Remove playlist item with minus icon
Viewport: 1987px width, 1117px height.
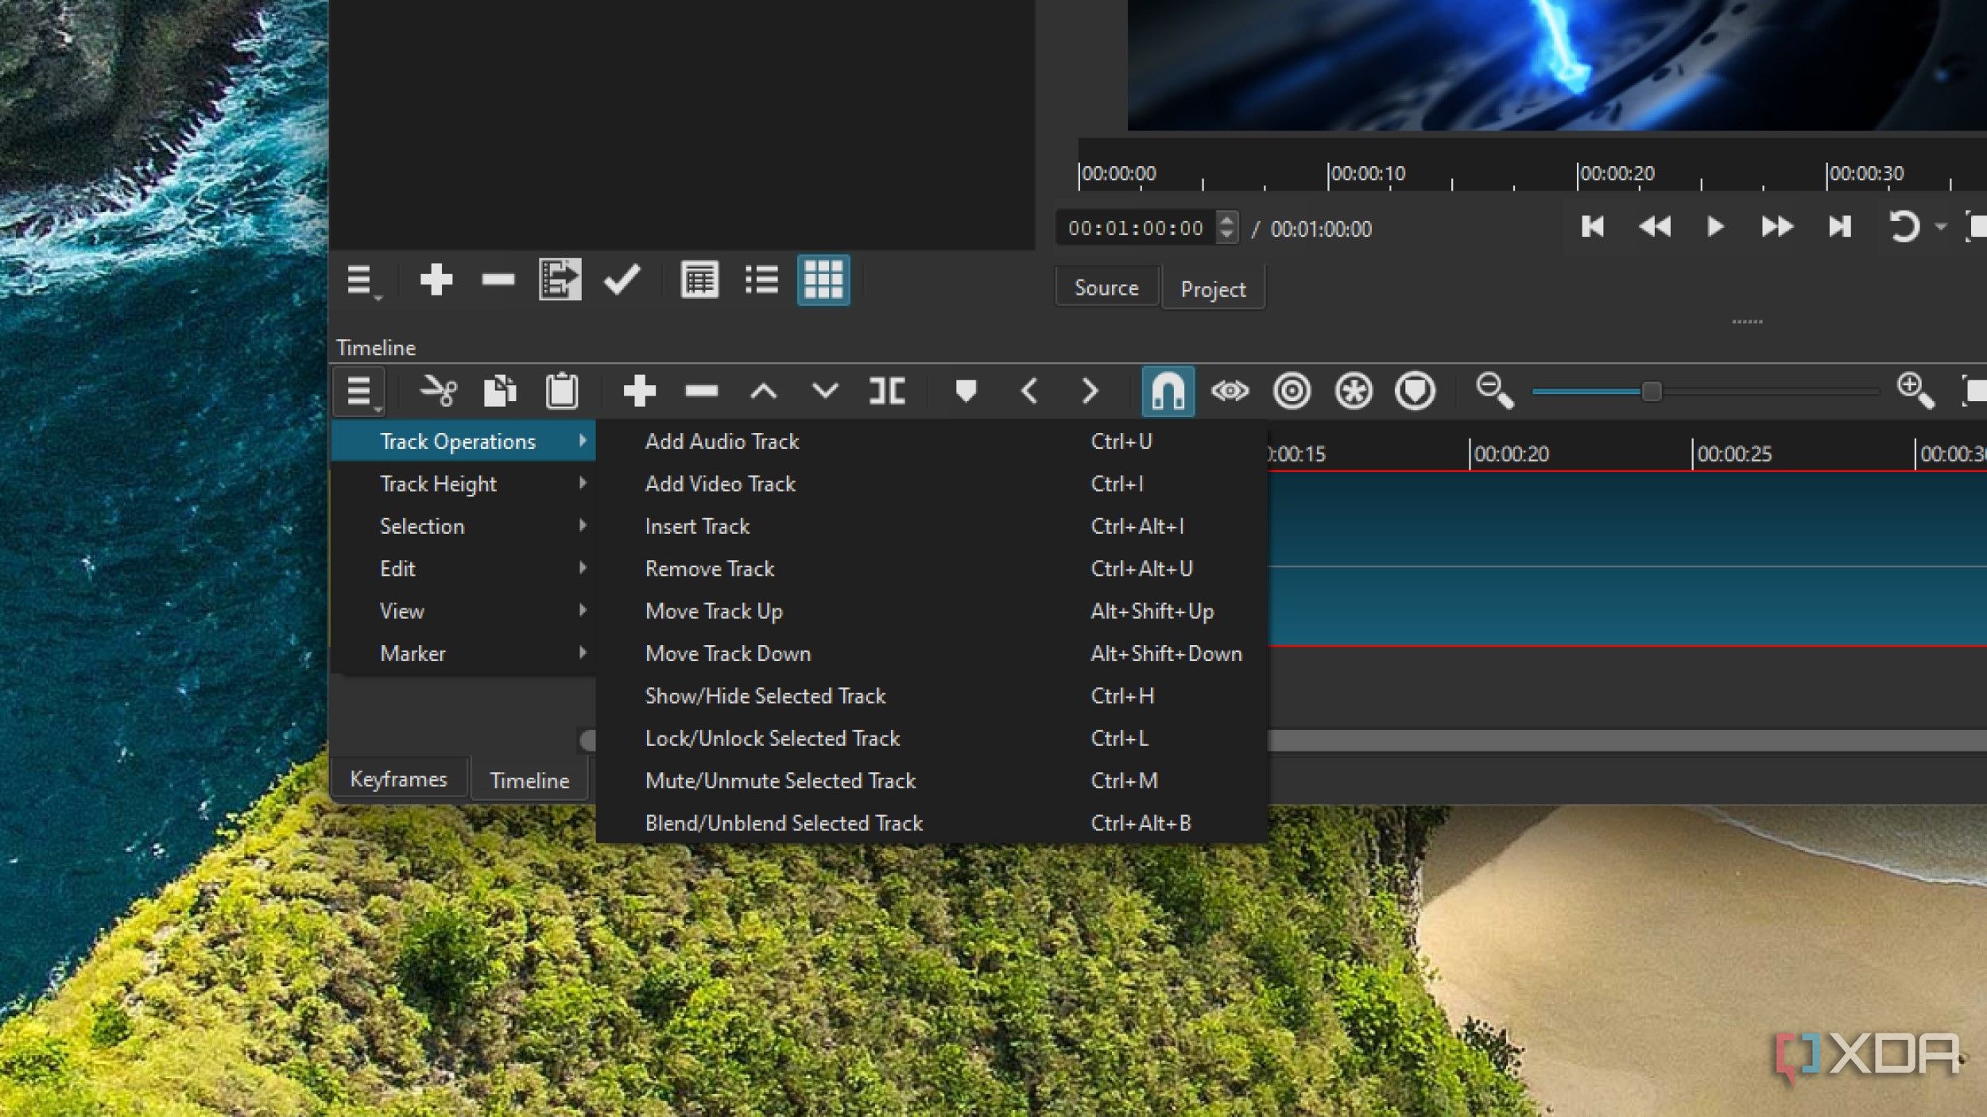point(498,280)
